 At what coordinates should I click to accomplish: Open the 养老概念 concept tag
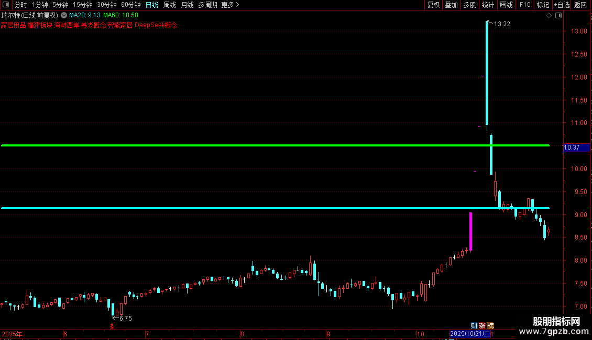pos(94,25)
